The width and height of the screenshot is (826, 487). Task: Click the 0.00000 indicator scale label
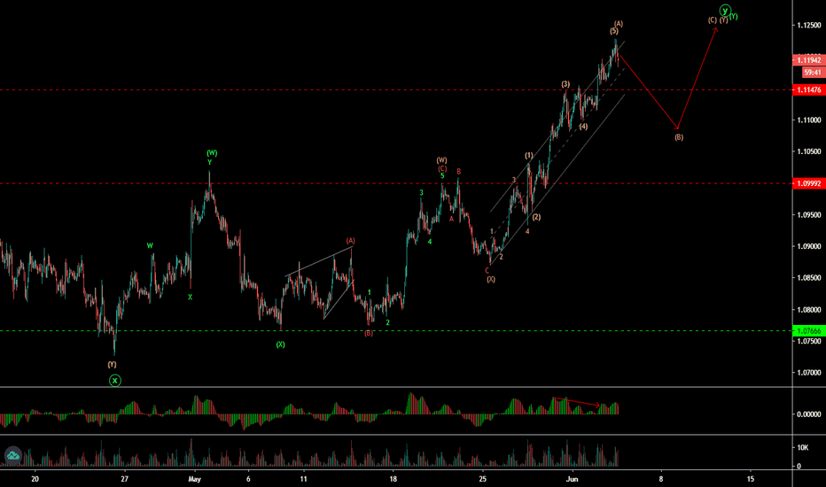pos(809,414)
